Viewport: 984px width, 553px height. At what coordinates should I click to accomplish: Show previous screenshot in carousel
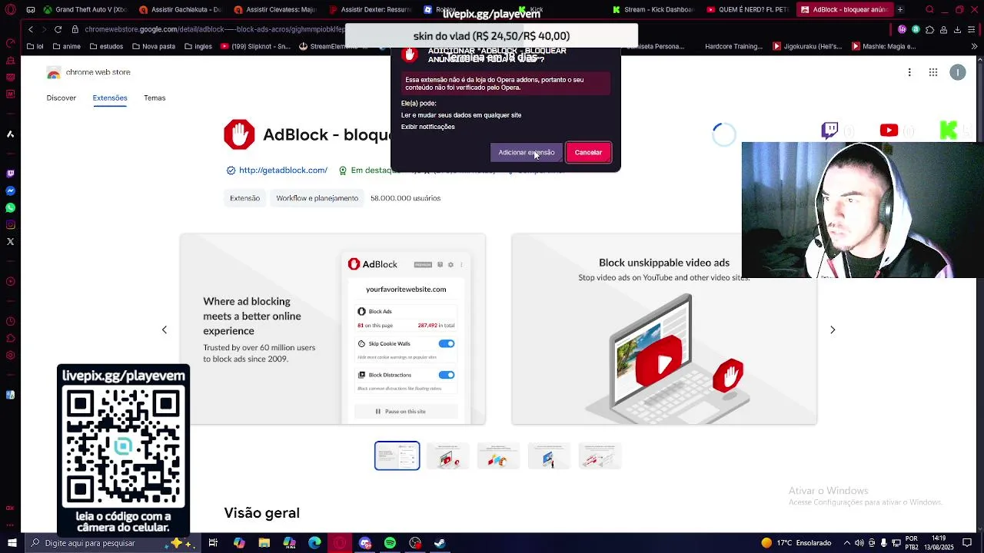point(164,329)
